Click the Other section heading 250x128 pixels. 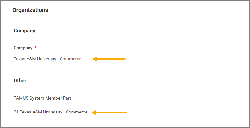(20, 81)
